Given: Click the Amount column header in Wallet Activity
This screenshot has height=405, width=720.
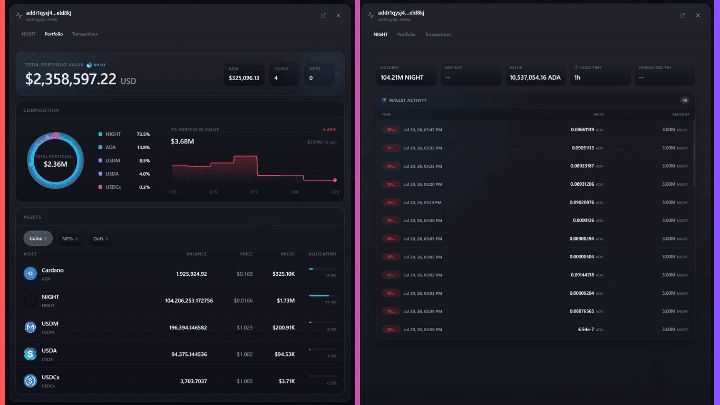Looking at the screenshot, I should point(680,114).
